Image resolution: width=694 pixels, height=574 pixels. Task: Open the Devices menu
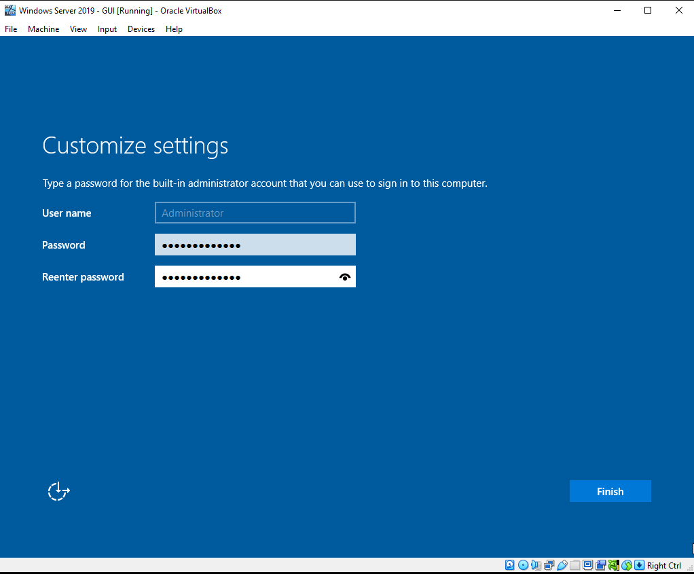click(x=141, y=29)
